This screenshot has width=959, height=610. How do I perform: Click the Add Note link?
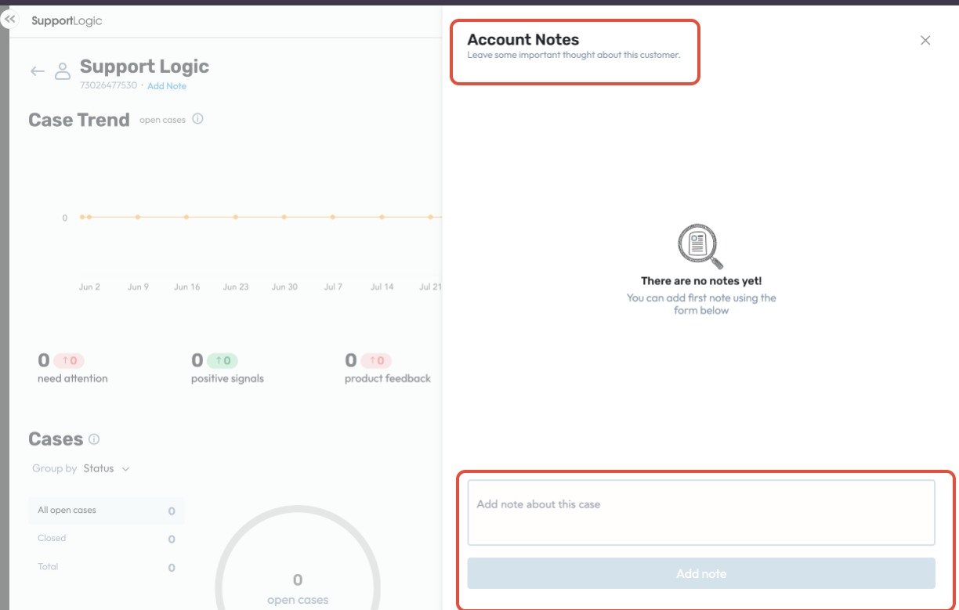click(167, 86)
